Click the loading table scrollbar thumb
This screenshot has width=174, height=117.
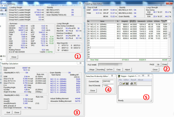coord(169,35)
